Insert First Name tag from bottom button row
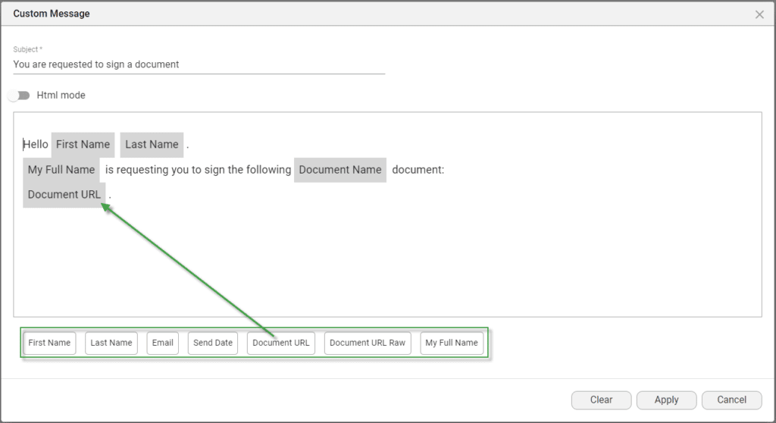776x423 pixels. 49,343
